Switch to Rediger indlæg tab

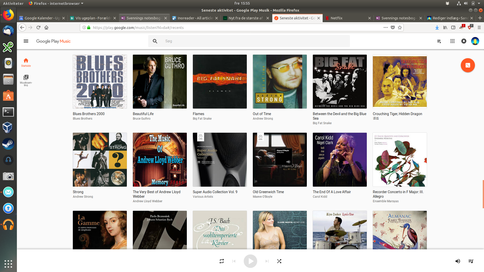(450, 18)
